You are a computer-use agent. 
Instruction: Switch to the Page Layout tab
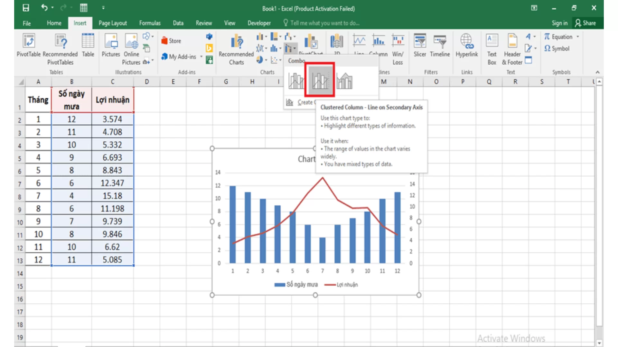pos(113,23)
